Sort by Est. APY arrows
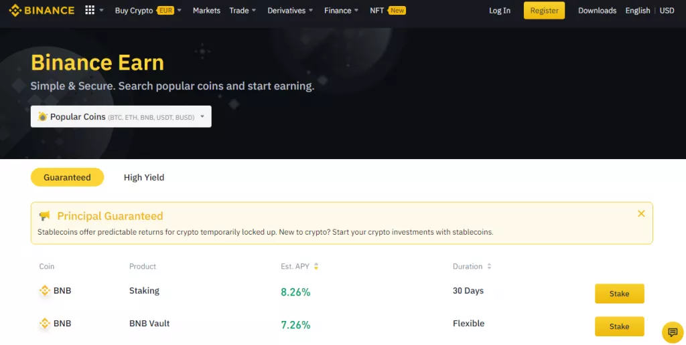The width and height of the screenshot is (686, 345). pos(316,266)
